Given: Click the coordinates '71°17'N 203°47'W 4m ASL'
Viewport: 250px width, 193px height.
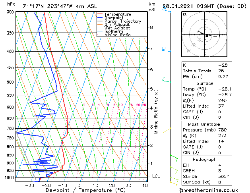Looking at the screenshot, I should pos(60,6).
